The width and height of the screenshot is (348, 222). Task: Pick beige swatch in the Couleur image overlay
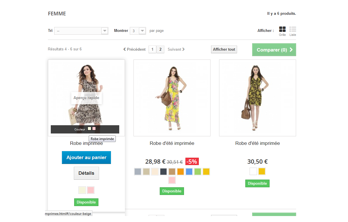click(90, 129)
